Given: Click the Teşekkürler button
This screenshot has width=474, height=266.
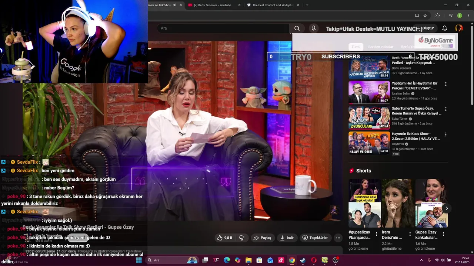Looking at the screenshot, I should (x=315, y=238).
